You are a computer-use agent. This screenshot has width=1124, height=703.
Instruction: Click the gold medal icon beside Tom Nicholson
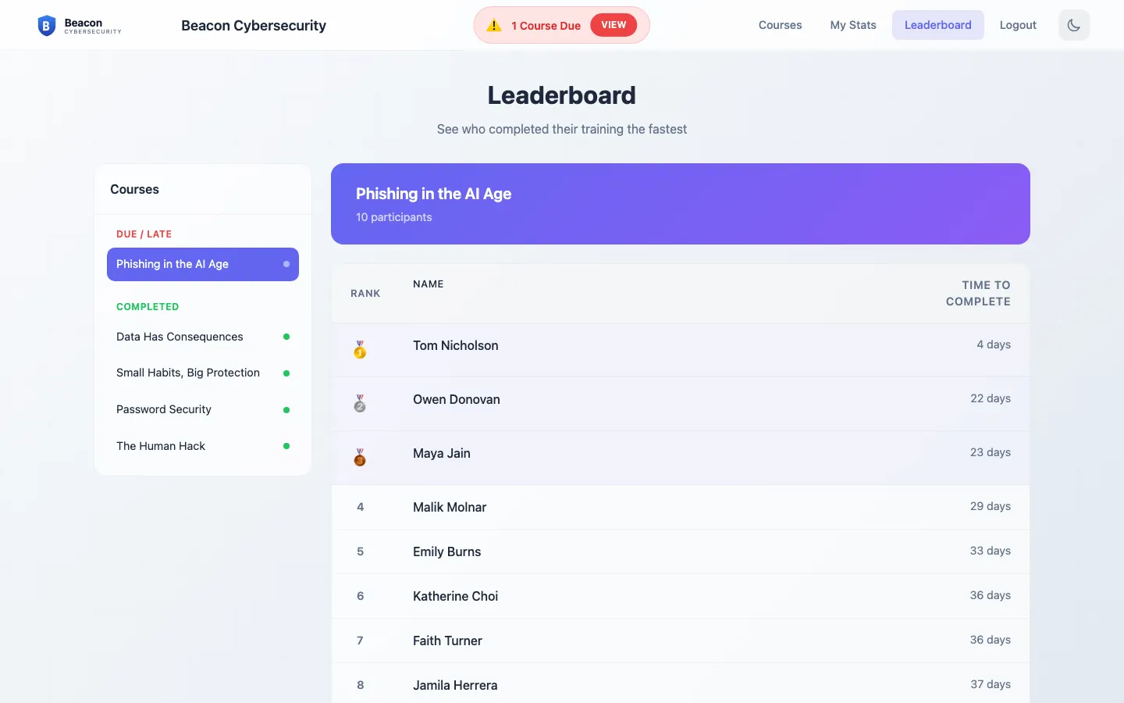click(360, 349)
